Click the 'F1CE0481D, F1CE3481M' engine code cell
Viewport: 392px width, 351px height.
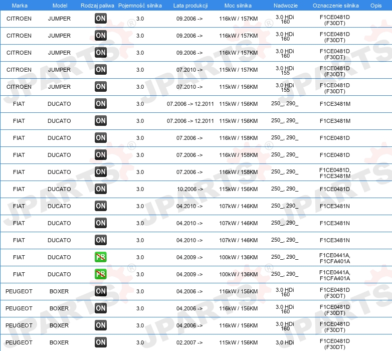point(335,173)
